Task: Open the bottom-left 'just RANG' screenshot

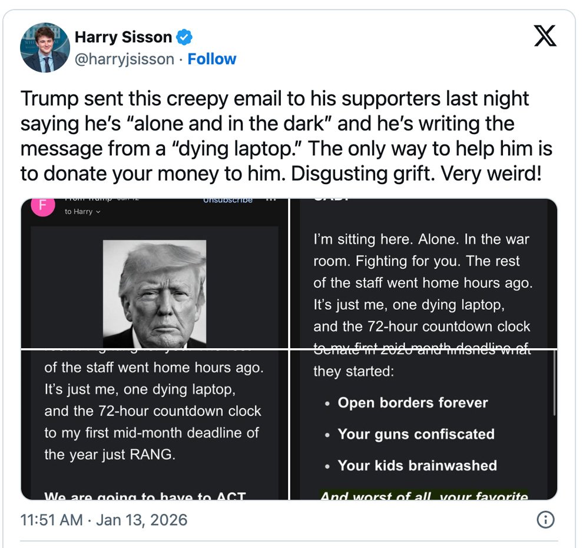Action: [154, 425]
